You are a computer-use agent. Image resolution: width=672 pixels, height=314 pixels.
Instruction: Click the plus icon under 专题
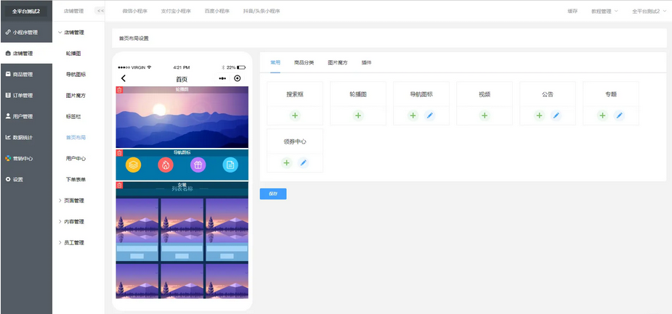point(602,116)
